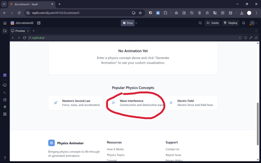Click the D extension icon in Chrome

click(x=158, y=13)
